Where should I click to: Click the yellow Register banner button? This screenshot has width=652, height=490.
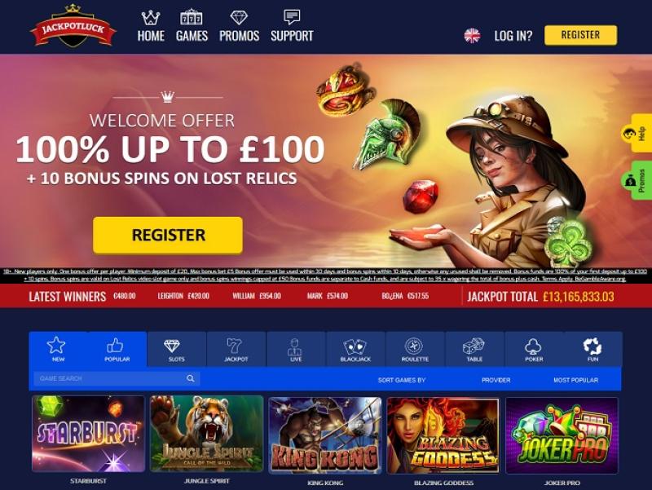[x=168, y=235]
